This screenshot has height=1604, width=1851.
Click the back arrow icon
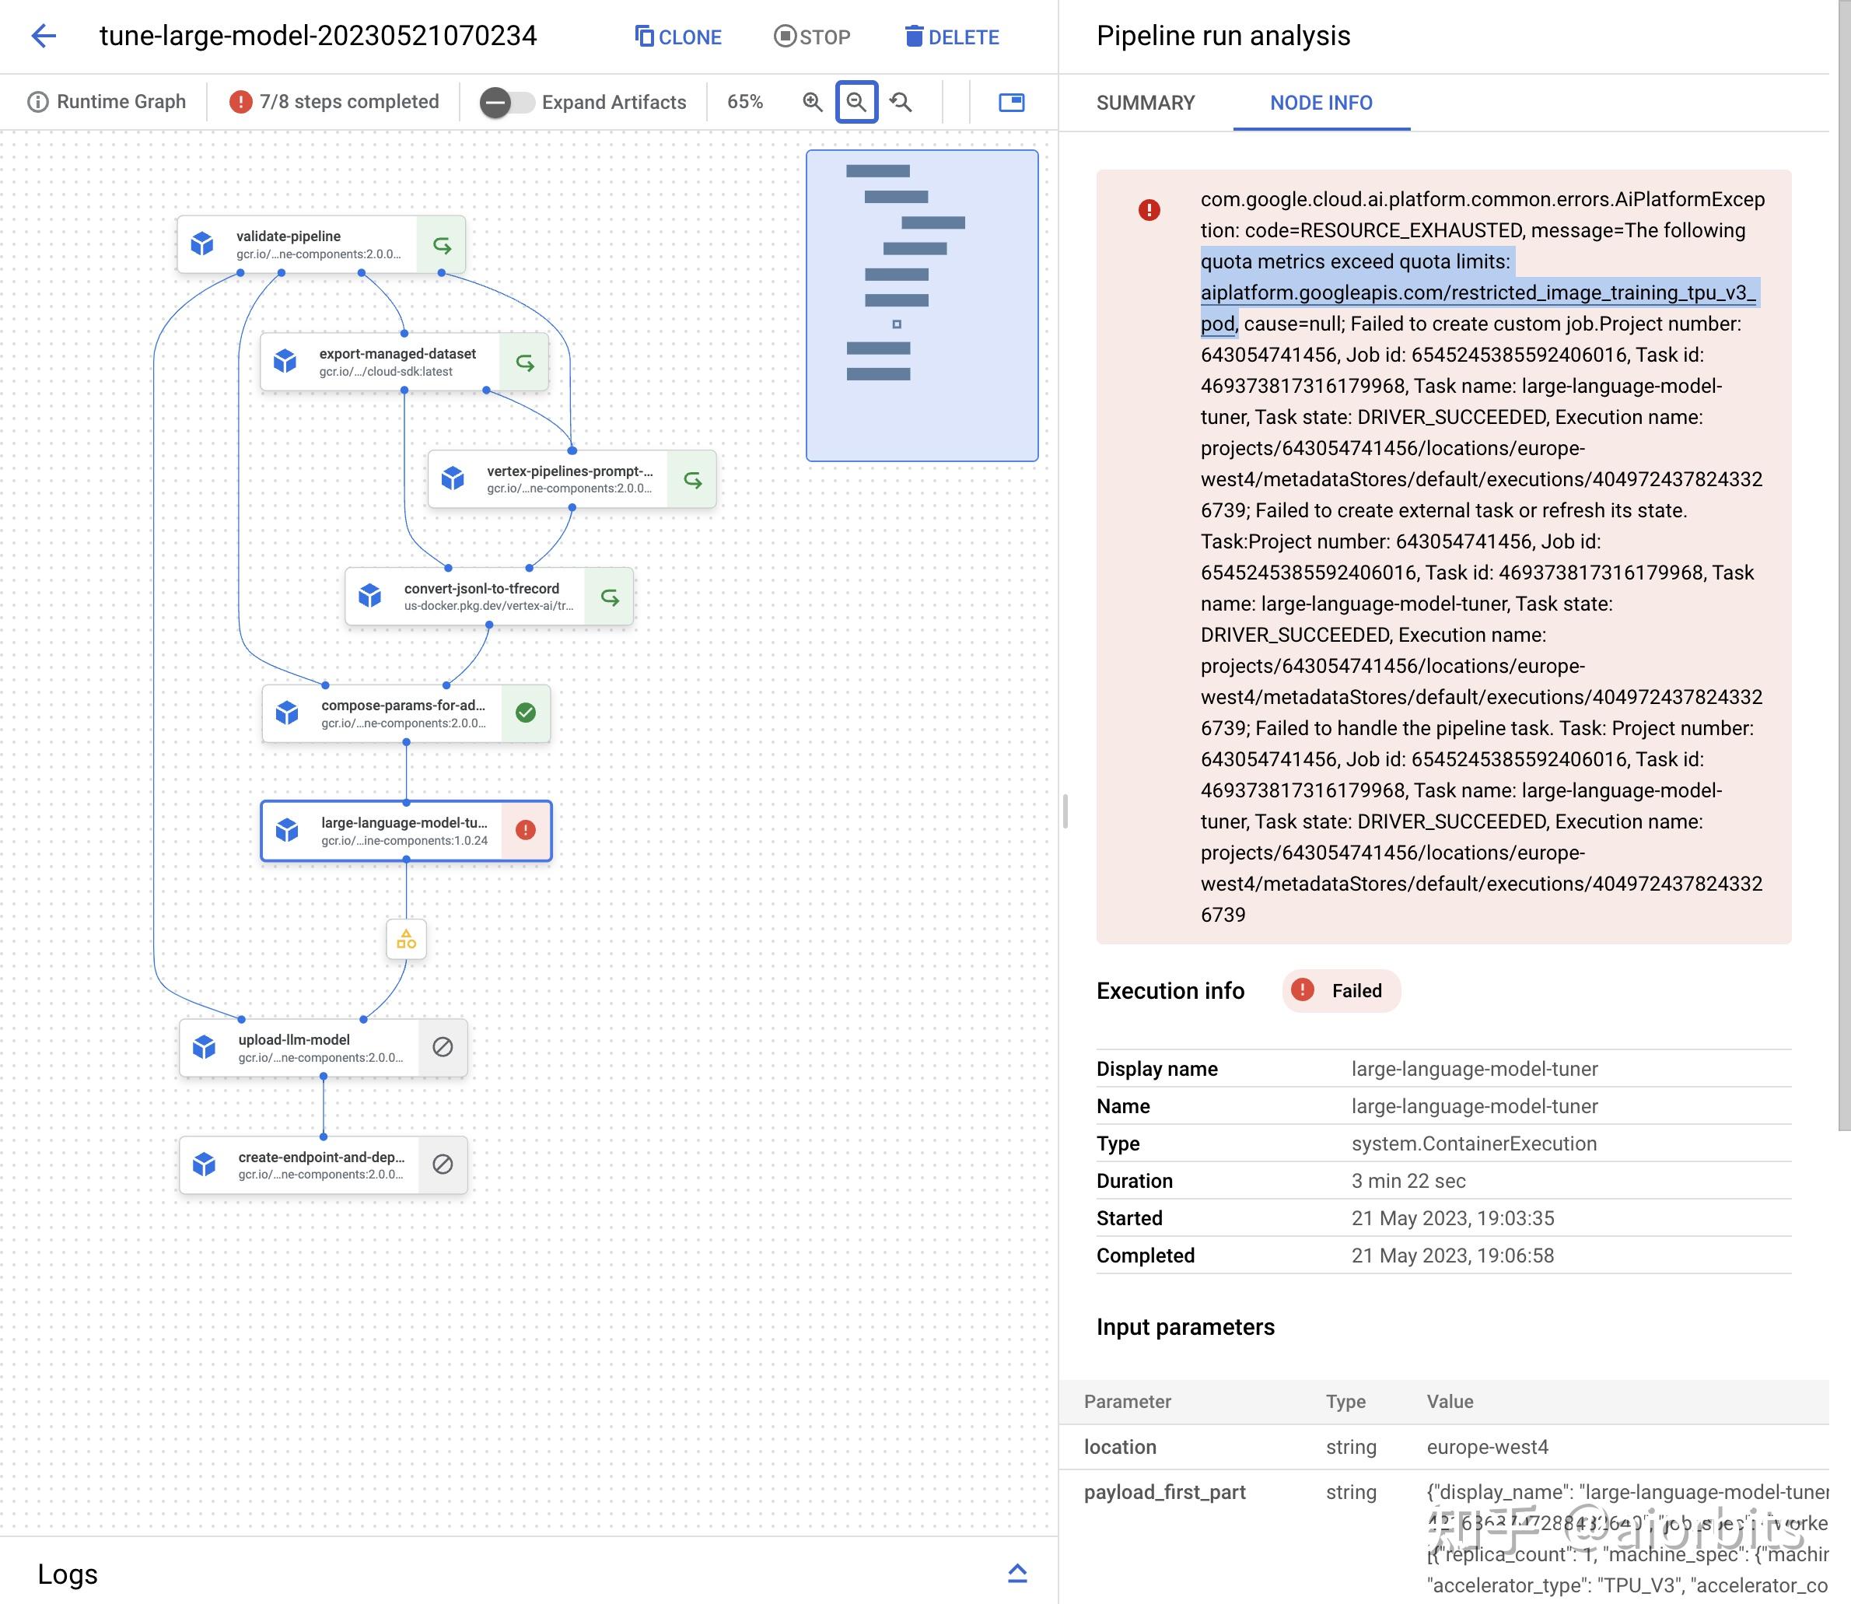pyautogui.click(x=43, y=36)
